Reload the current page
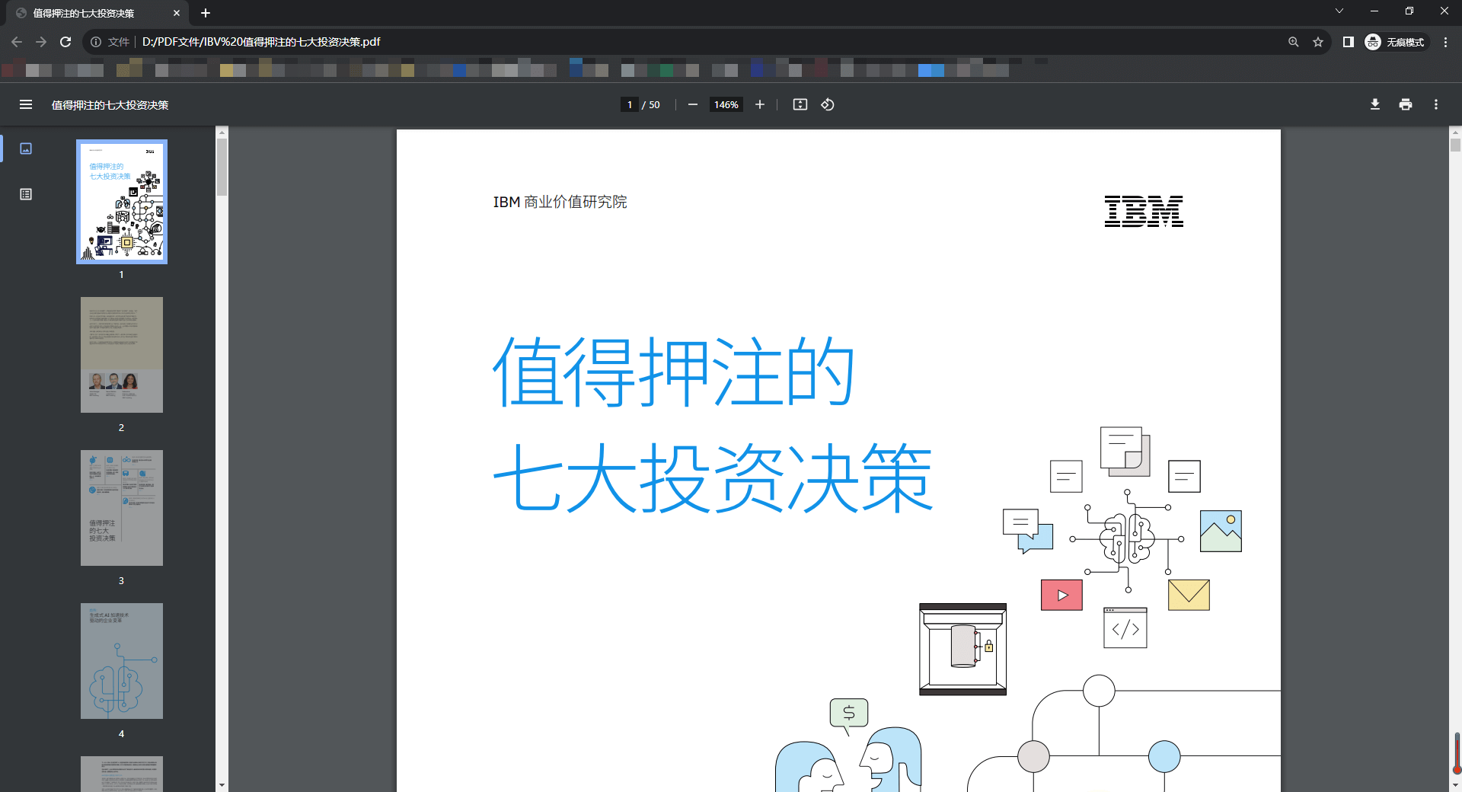The width and height of the screenshot is (1462, 792). [x=65, y=42]
